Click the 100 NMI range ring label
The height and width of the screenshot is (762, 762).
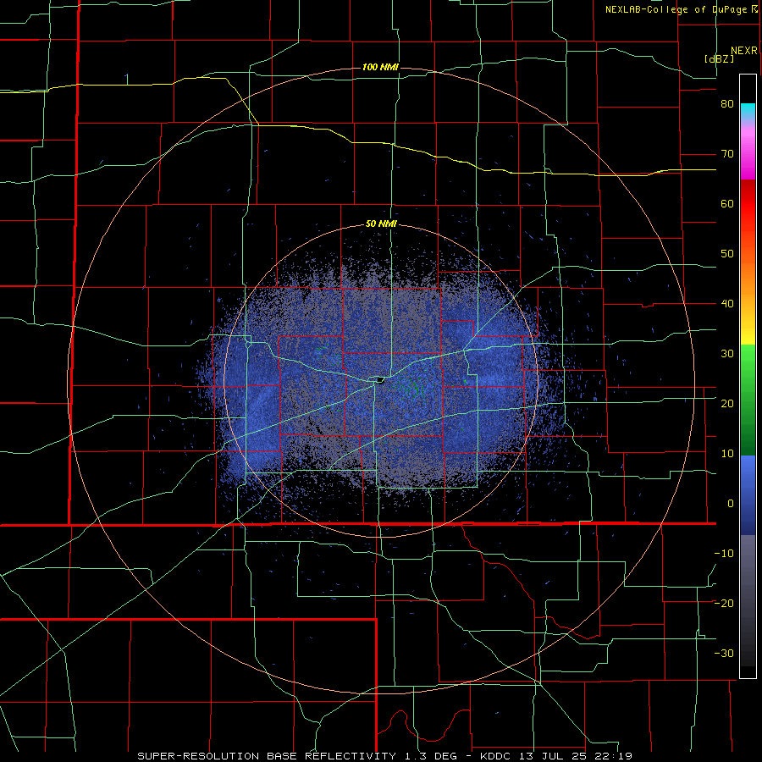[380, 67]
